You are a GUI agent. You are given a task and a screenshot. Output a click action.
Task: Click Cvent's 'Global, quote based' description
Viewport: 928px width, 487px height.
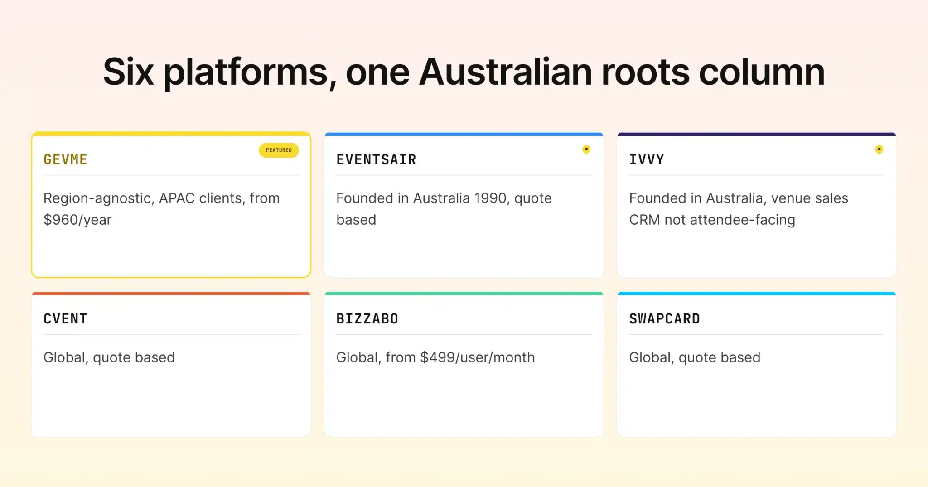pyautogui.click(x=109, y=357)
